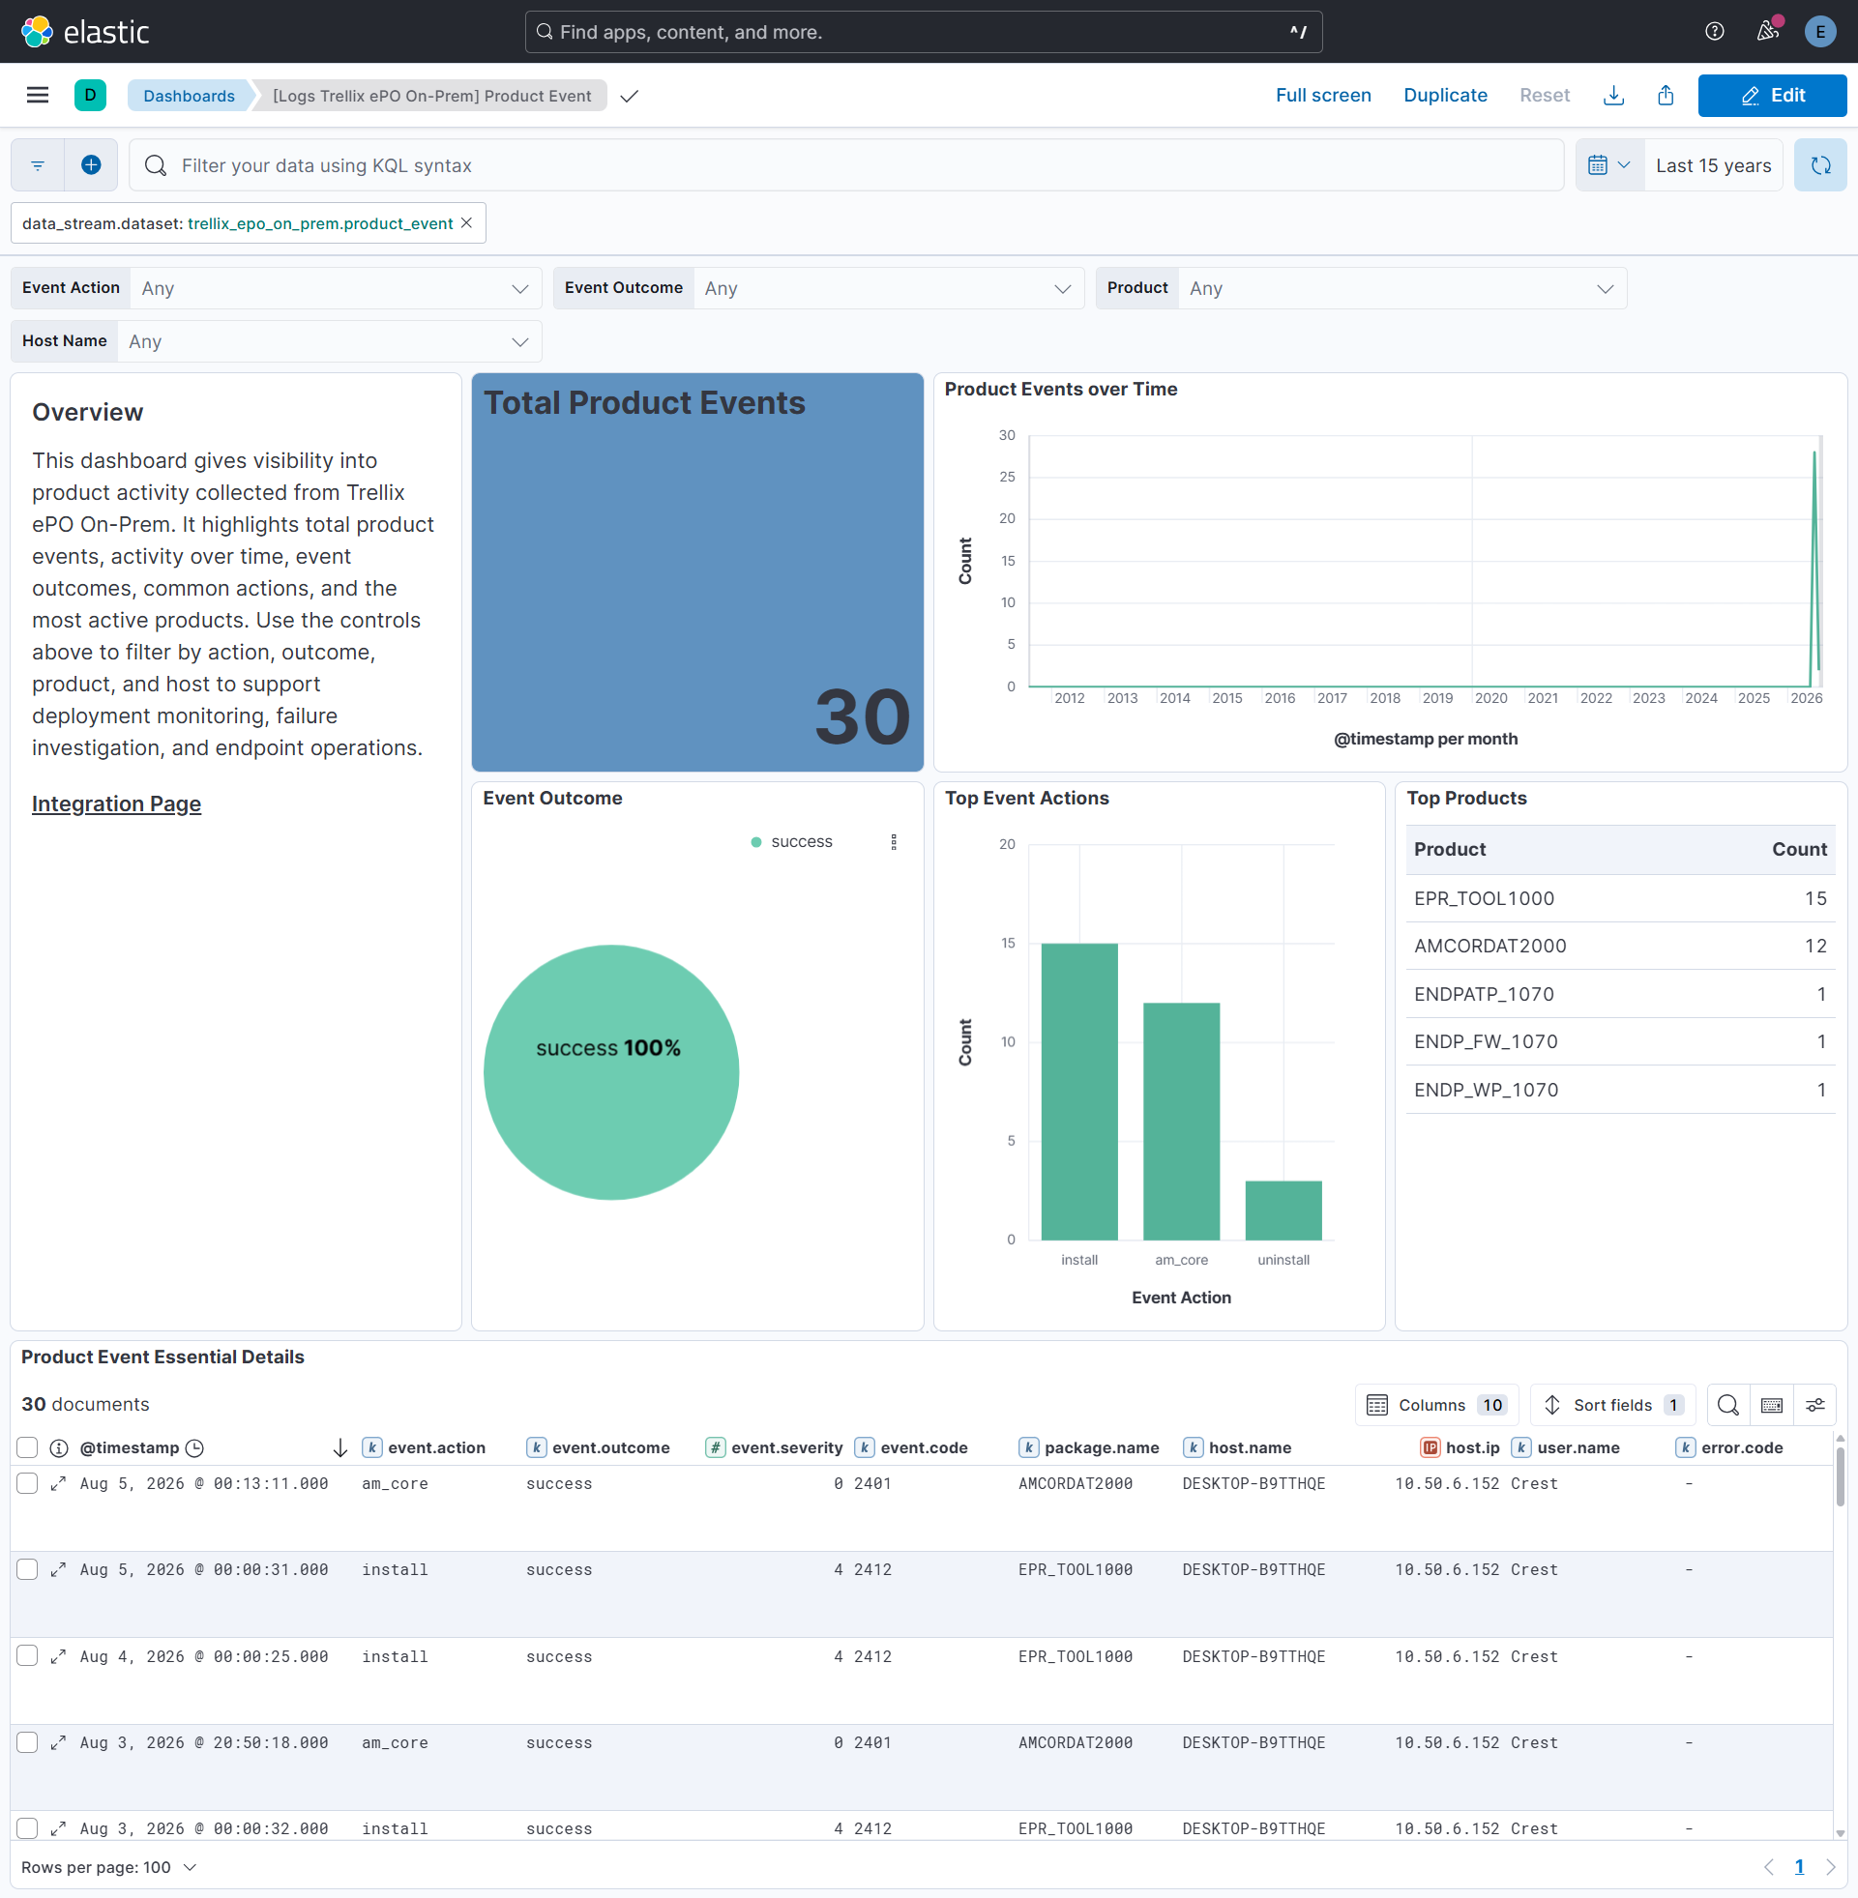This screenshot has width=1858, height=1898.
Task: Enter Full screen mode
Action: 1322,95
